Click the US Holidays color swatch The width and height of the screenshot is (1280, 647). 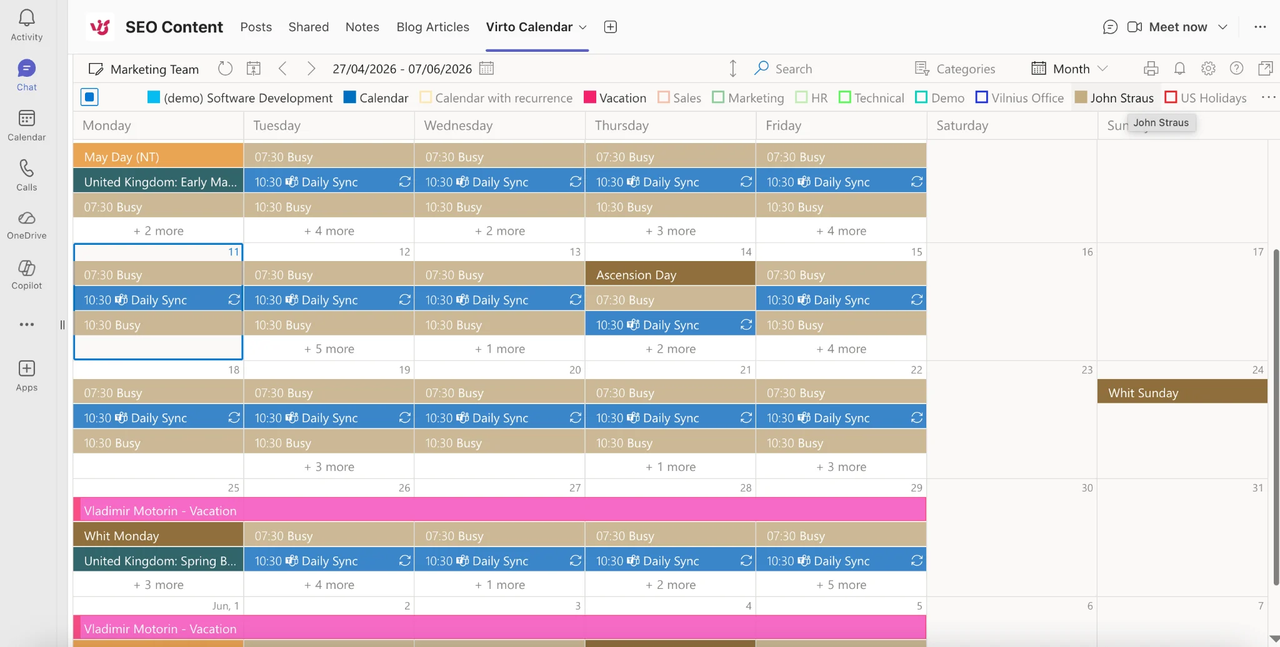tap(1171, 97)
